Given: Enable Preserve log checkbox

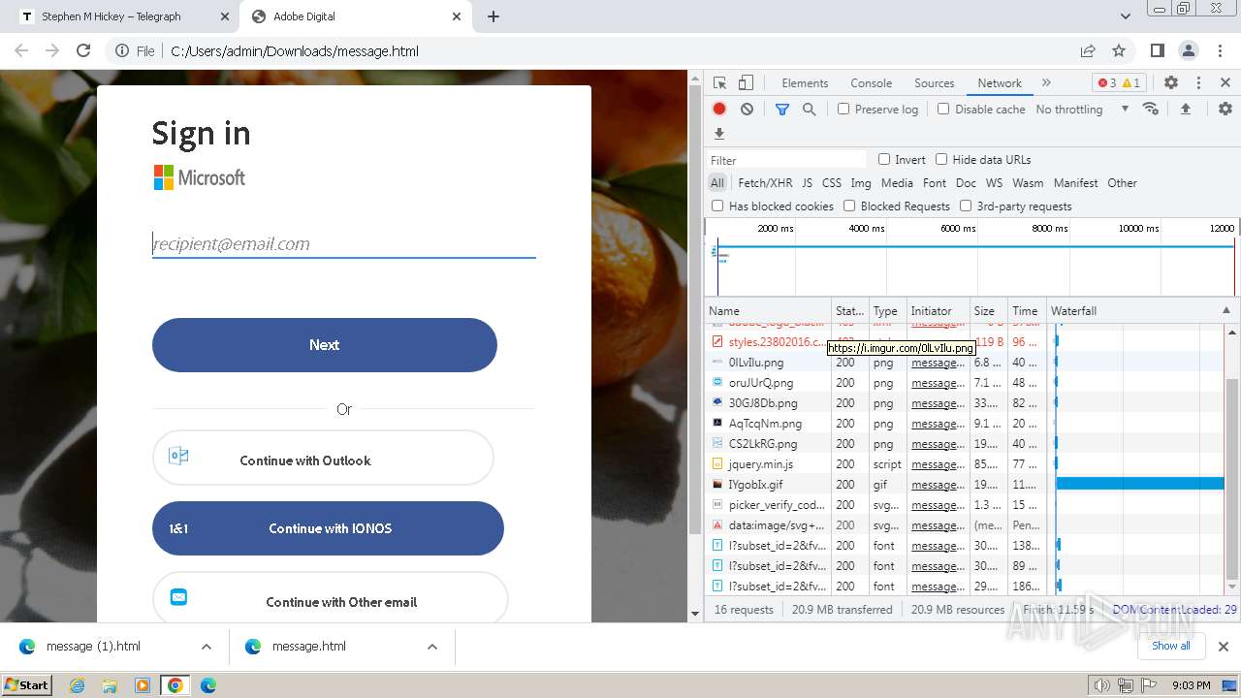Looking at the screenshot, I should tap(843, 109).
